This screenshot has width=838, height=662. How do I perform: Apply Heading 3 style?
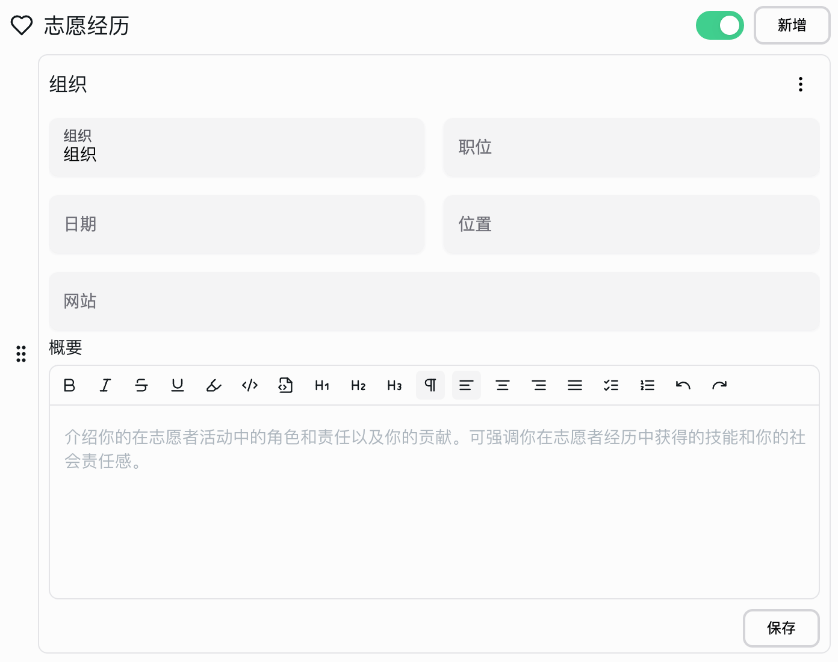(x=394, y=385)
